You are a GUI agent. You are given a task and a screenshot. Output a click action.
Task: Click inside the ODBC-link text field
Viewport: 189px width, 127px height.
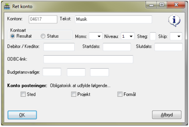(88, 59)
